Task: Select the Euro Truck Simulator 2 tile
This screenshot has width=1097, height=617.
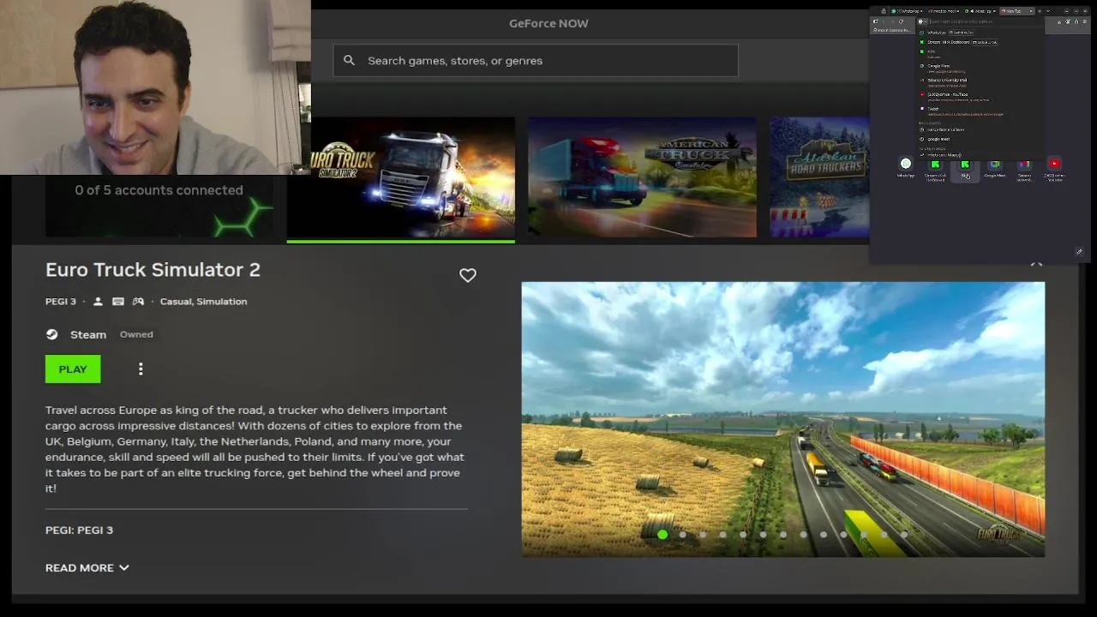Action: pos(400,177)
